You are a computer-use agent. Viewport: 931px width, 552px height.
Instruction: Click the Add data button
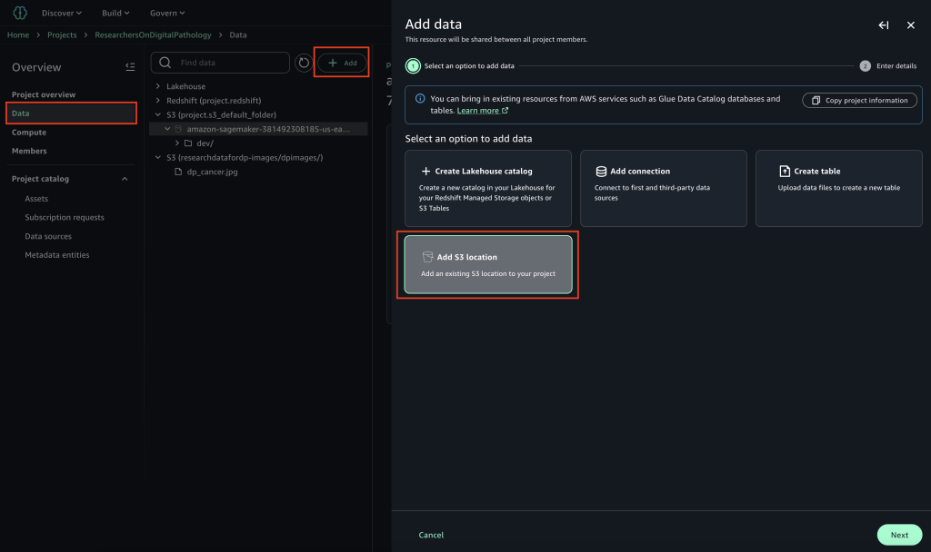[342, 63]
